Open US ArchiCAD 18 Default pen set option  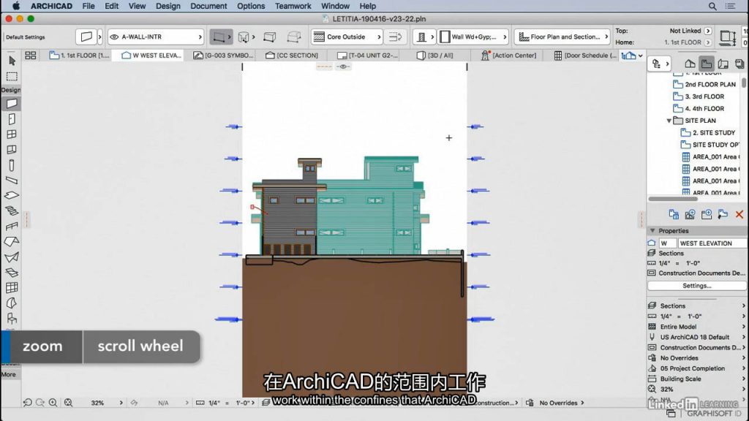pos(698,337)
